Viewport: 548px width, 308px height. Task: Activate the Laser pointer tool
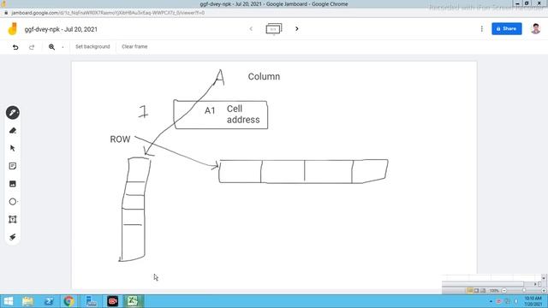click(13, 237)
